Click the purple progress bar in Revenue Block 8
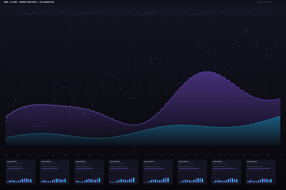The height and width of the screenshot is (190, 286). 258,168
